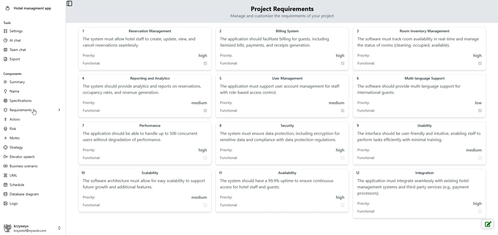Viewport: 498px width, 235px height.
Task: Click the green edit requirements icon
Action: point(488,224)
